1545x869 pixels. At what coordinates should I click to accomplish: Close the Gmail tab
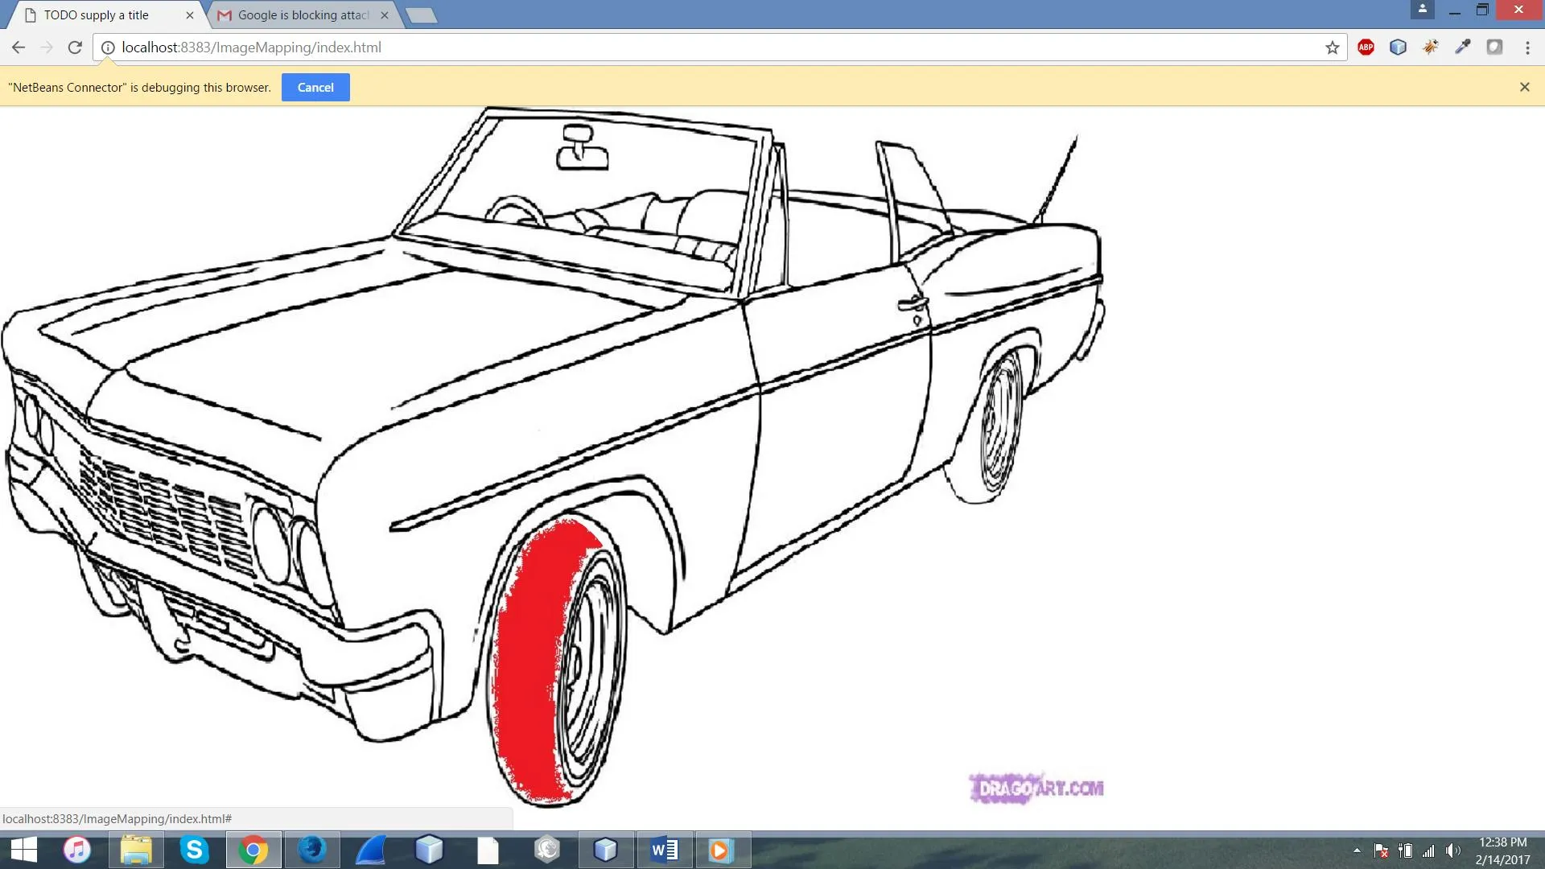(385, 15)
